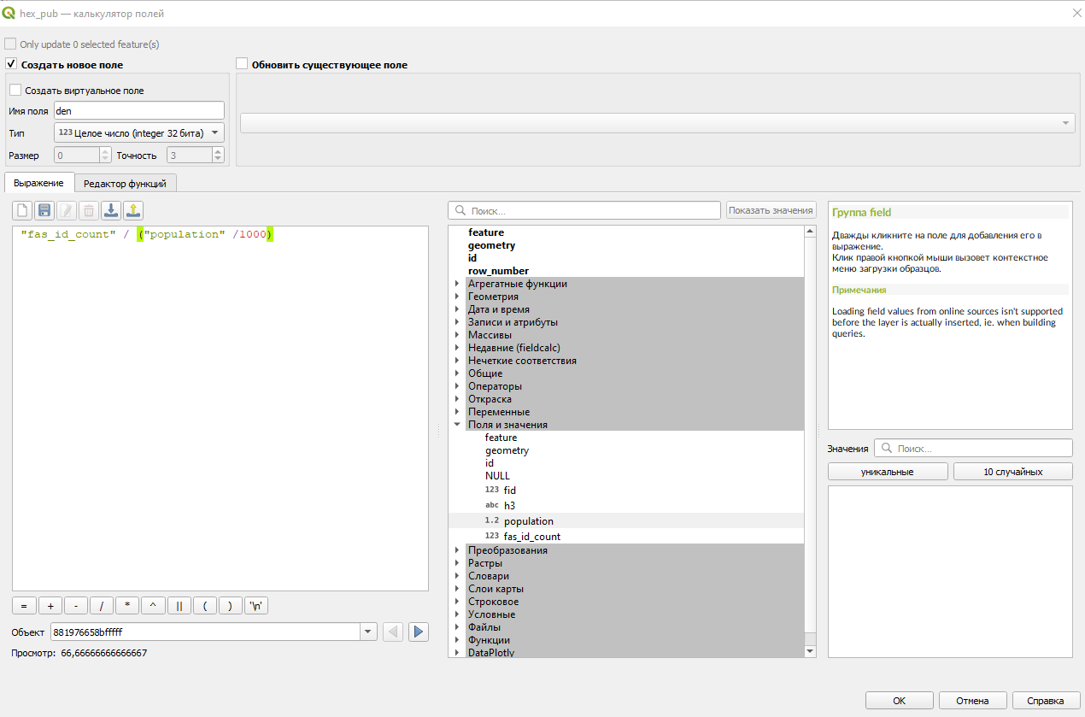Insert the equals operator
1085x717 pixels.
24,606
